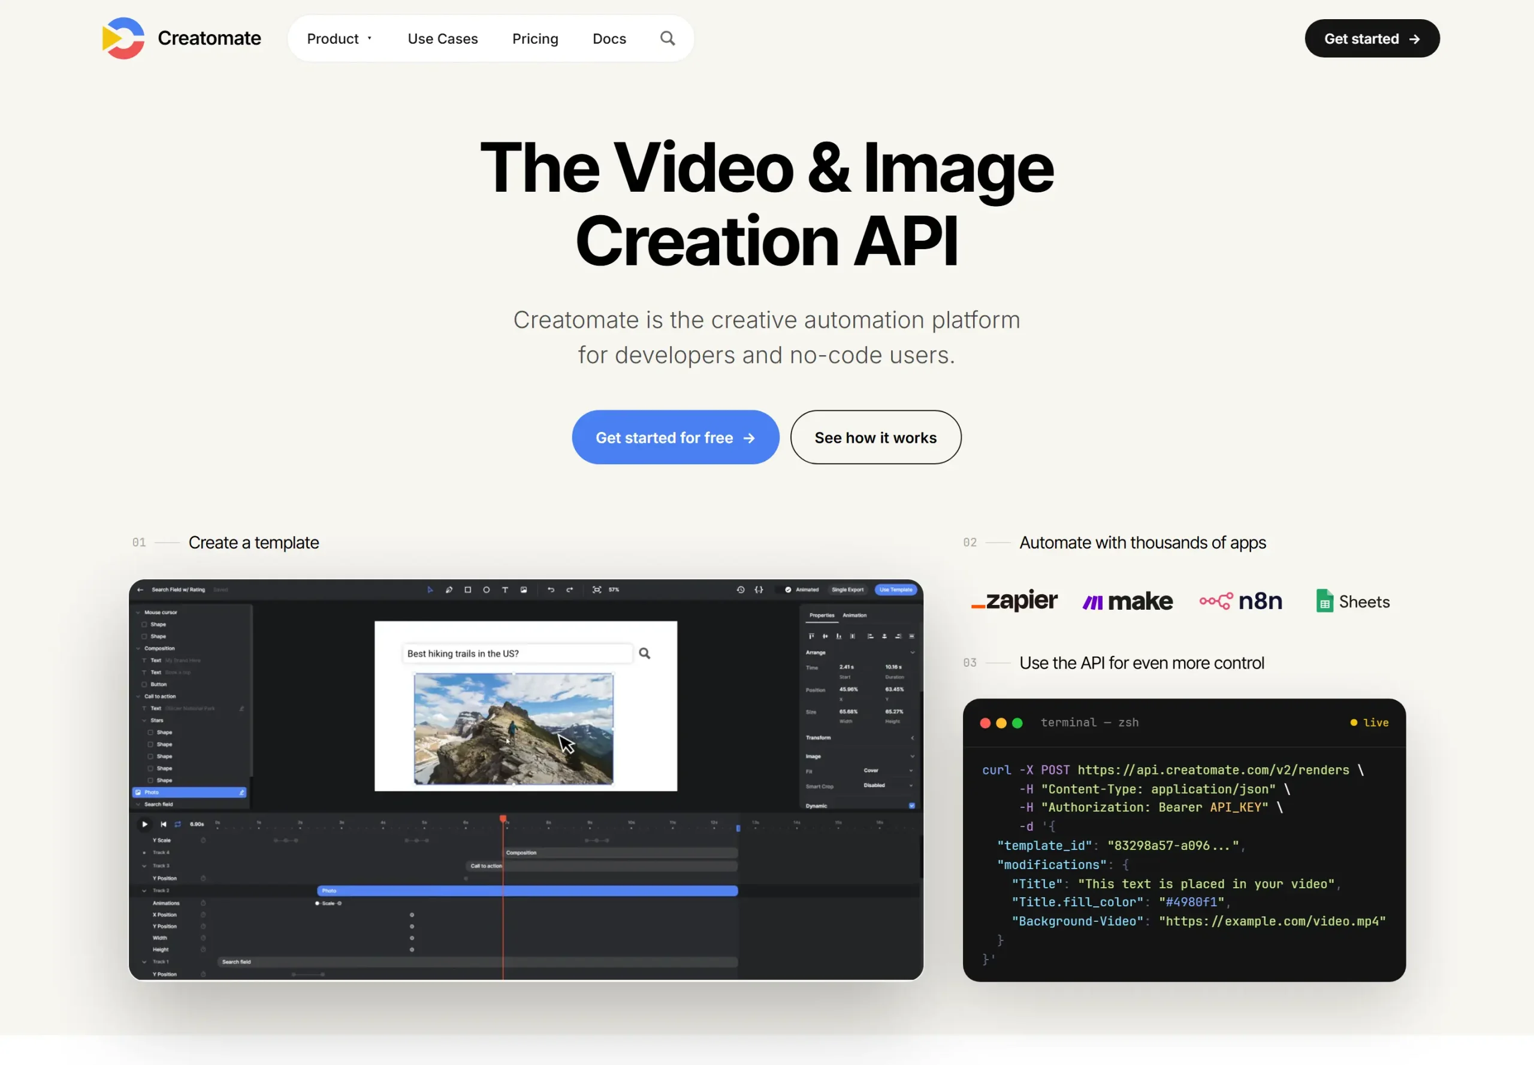Click the blue Photo clip bar
The image size is (1534, 1065).
[527, 891]
